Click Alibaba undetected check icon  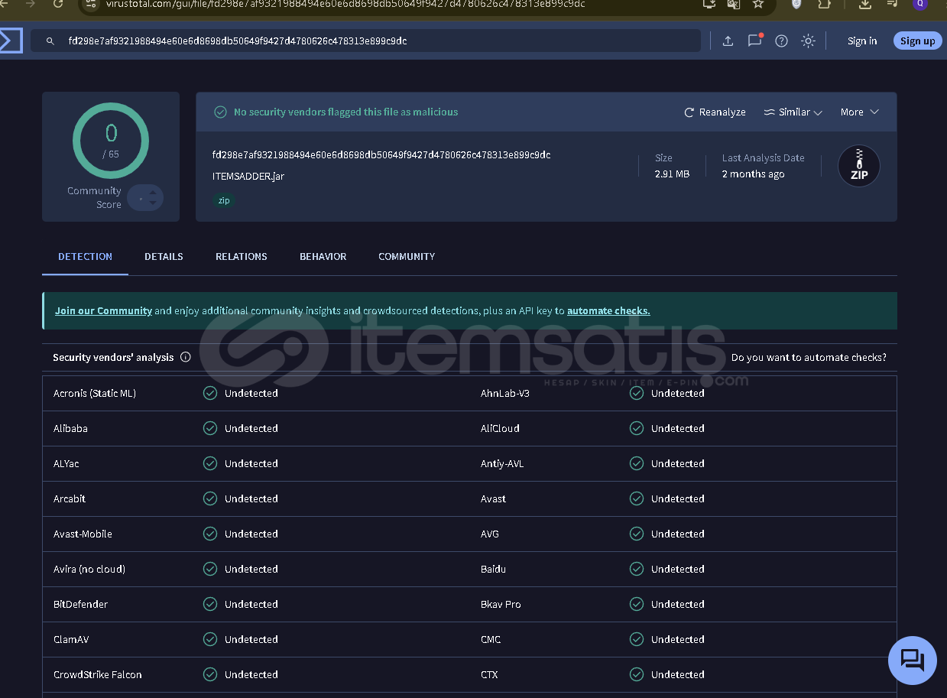(210, 428)
